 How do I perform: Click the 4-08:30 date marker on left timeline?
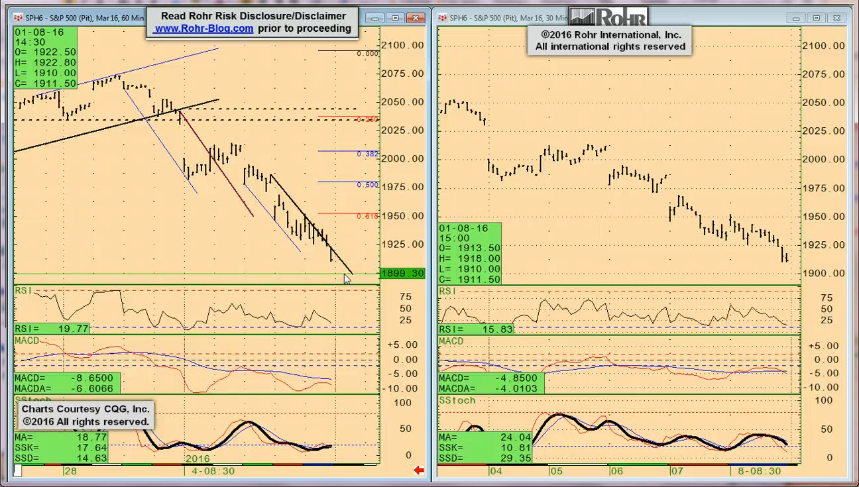(213, 470)
